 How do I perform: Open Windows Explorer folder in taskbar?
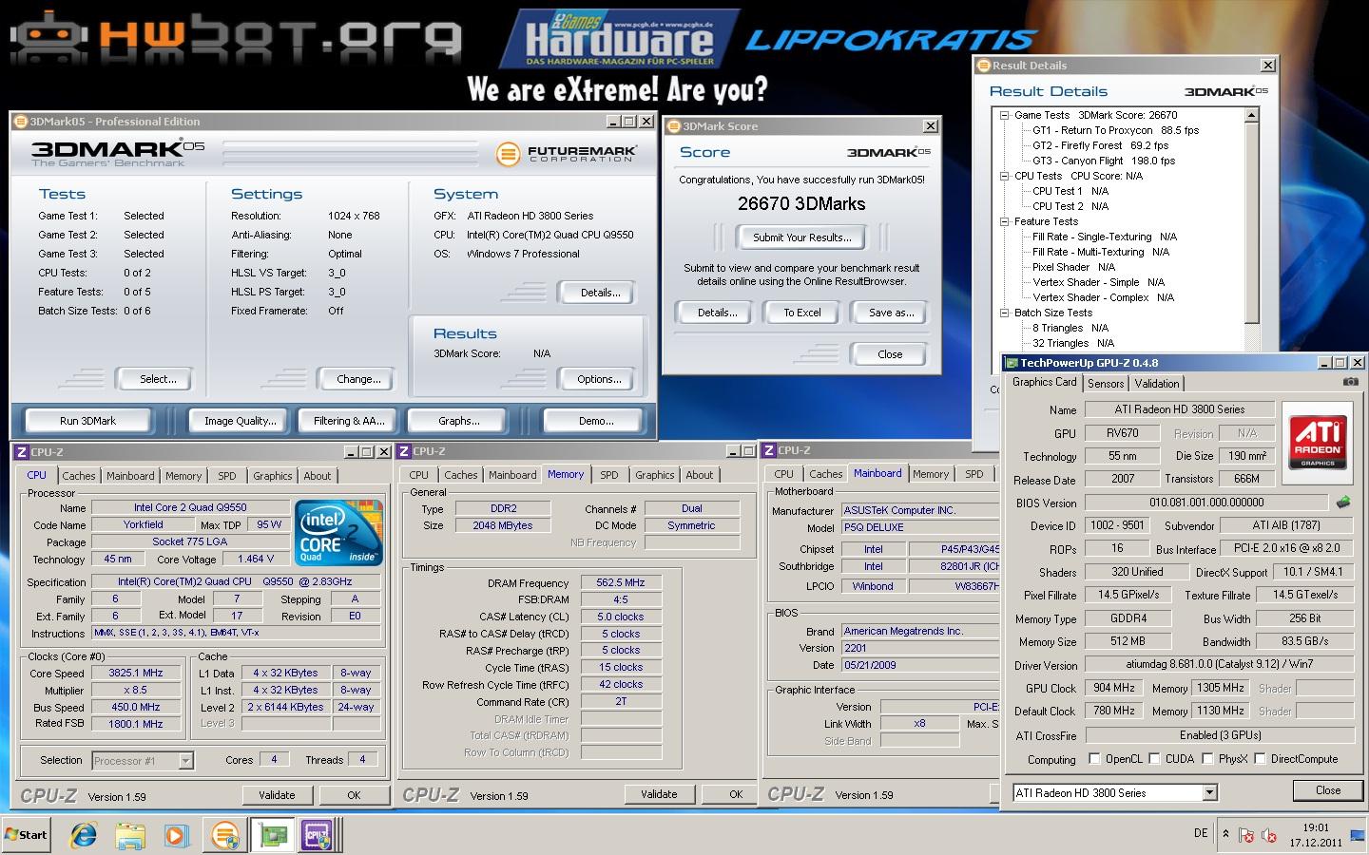(x=129, y=835)
